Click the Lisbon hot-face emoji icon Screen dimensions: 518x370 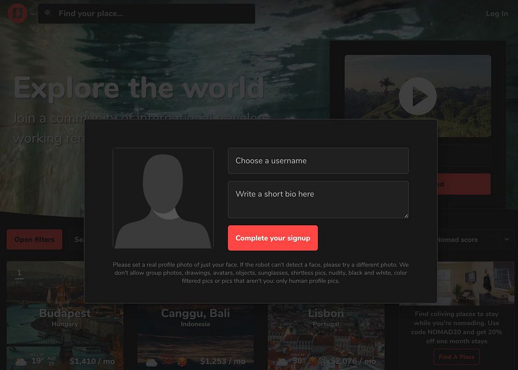pos(312,362)
